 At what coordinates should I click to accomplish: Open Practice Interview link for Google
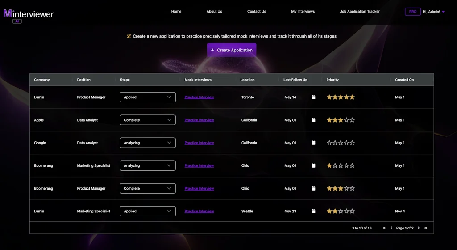199,143
